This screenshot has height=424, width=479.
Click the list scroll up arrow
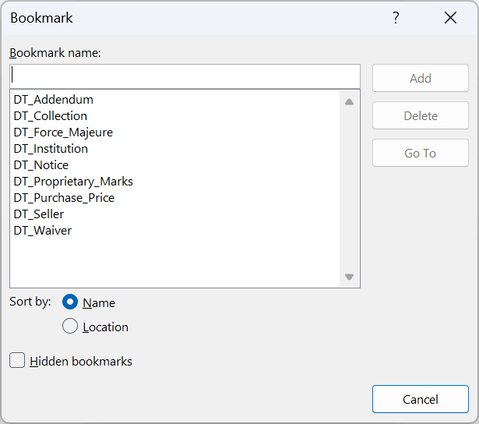click(x=349, y=102)
